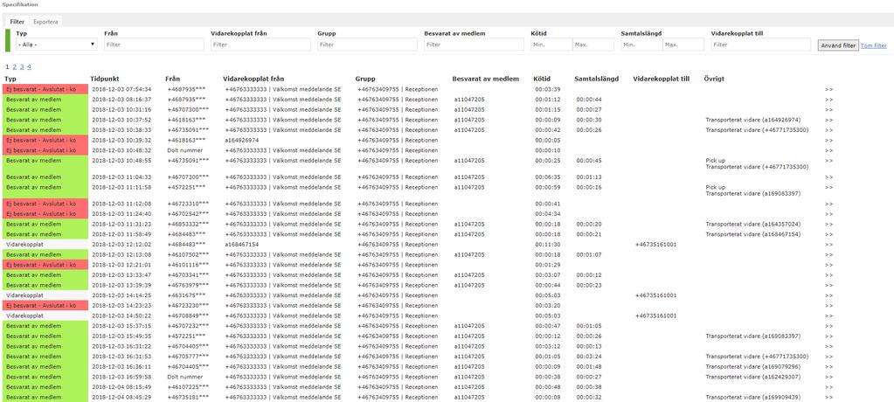Click Transporterat vidare (a169079296) note
The height and width of the screenshot is (402, 894).
pos(753,367)
